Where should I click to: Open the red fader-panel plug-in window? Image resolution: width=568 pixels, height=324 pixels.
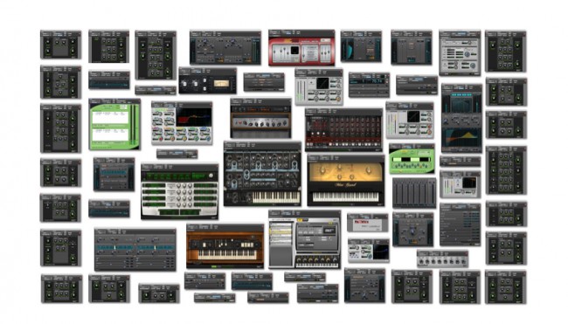[301, 47]
